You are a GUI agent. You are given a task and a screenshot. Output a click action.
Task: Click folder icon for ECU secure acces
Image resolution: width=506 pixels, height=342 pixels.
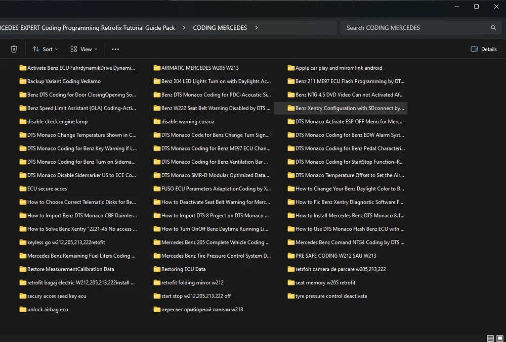point(23,188)
